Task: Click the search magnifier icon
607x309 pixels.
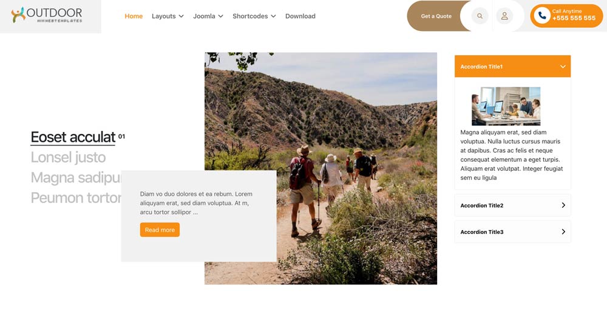Action: (480, 16)
